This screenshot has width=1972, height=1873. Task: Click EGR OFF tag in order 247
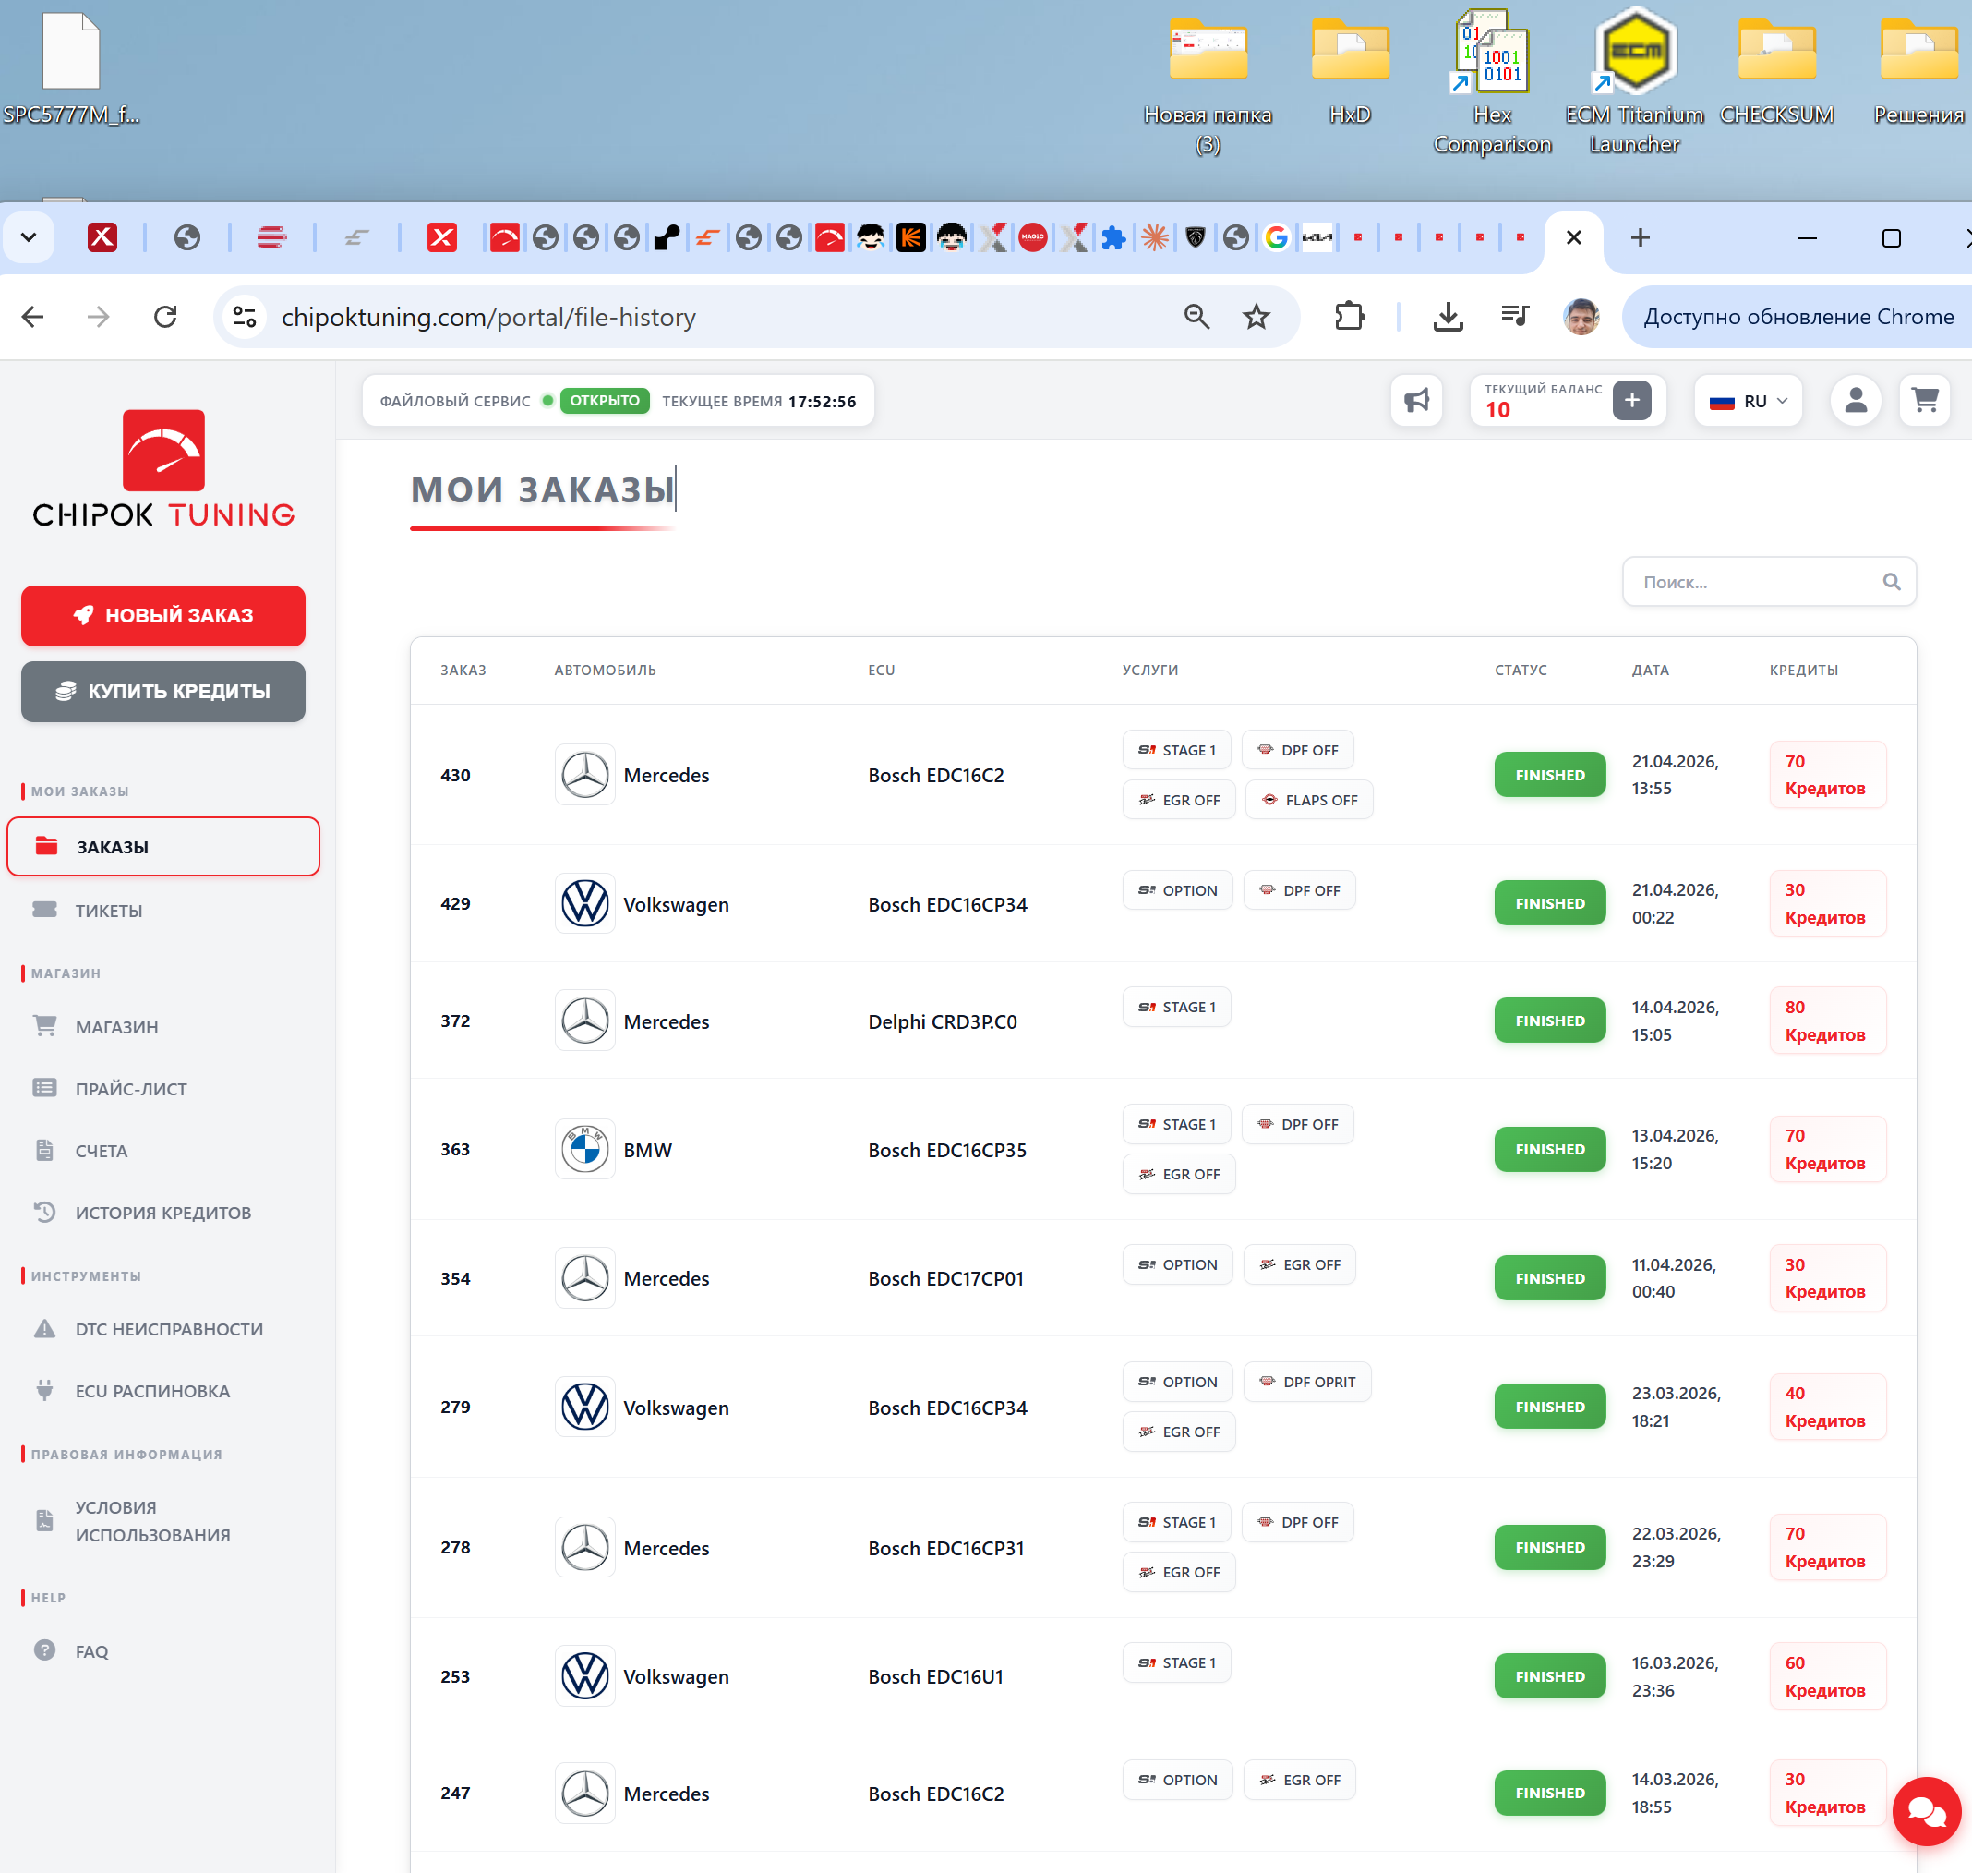coord(1298,1779)
